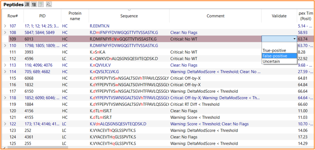
Task: Click sequence K.nQVSLTCLVK.G
Action: point(104,72)
